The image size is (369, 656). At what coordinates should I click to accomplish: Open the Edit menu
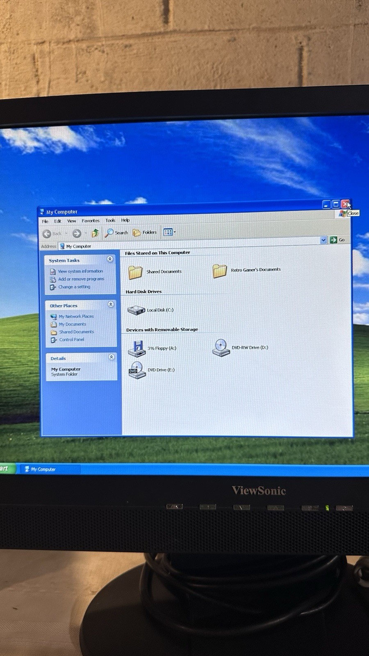click(58, 221)
